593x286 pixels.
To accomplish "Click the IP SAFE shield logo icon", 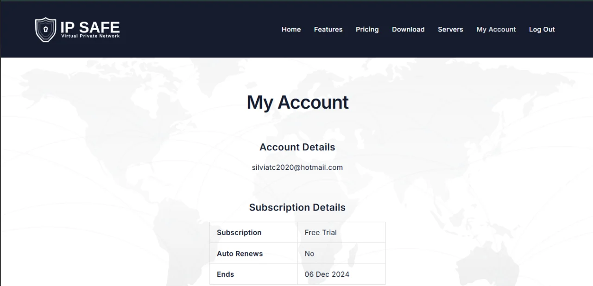I will (45, 30).
